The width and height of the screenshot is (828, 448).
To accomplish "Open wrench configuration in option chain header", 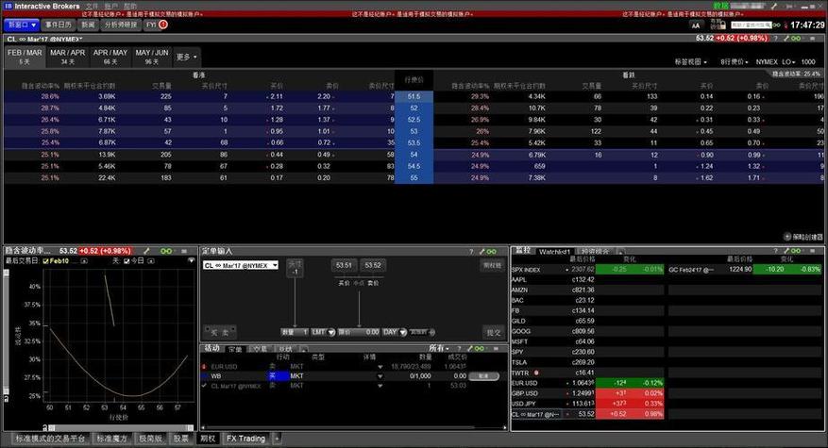I will pyautogui.click(x=786, y=38).
